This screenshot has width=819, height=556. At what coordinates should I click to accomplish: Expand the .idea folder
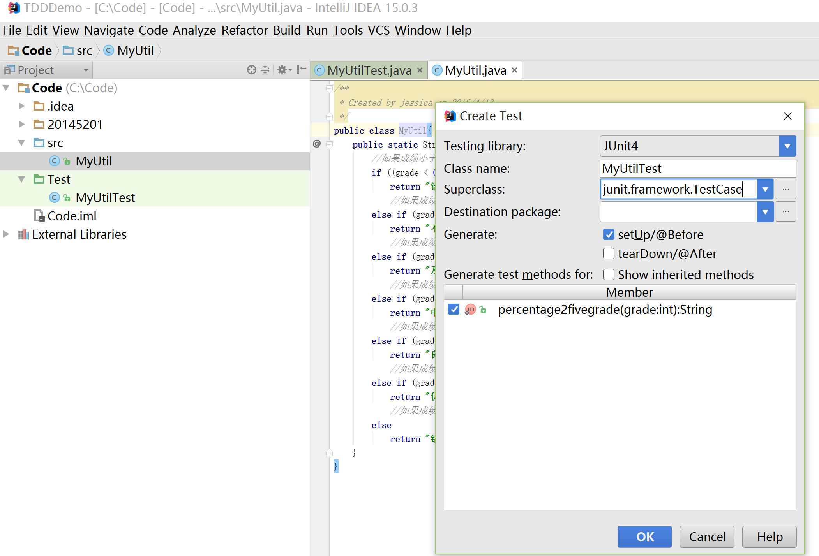(22, 106)
